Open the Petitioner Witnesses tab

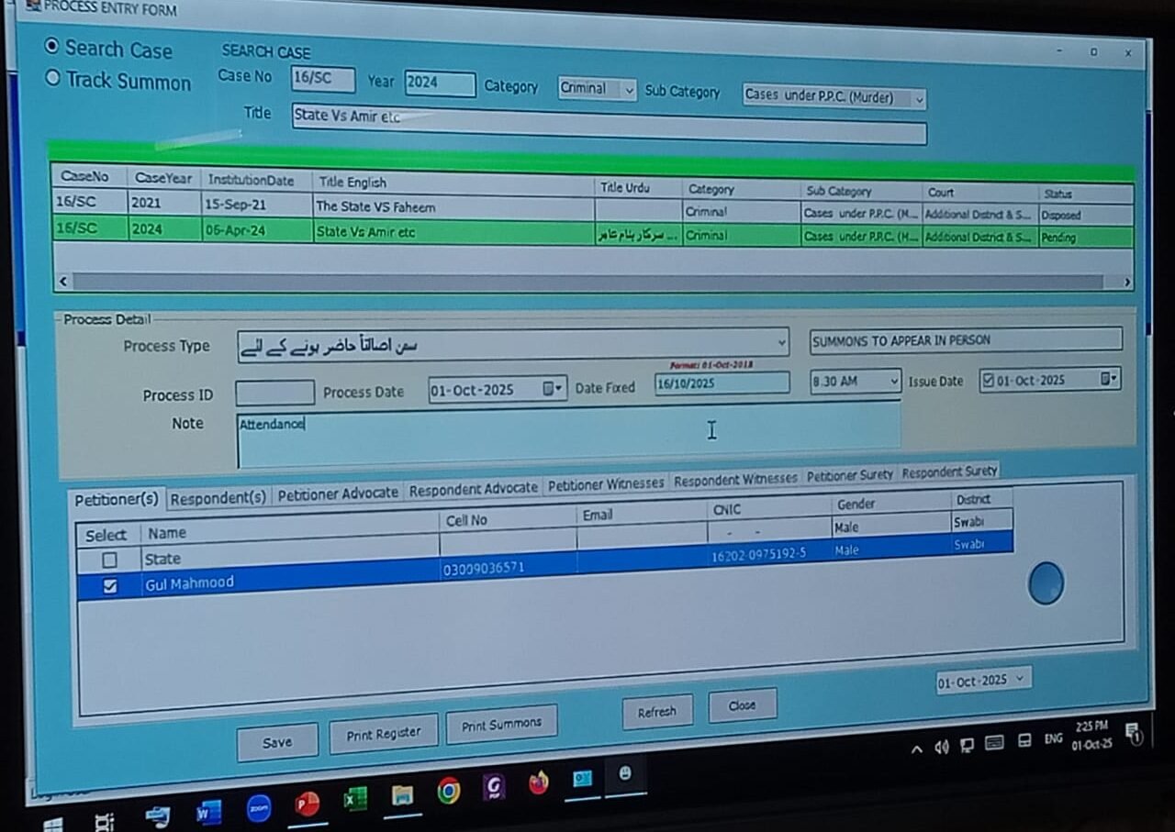(605, 483)
